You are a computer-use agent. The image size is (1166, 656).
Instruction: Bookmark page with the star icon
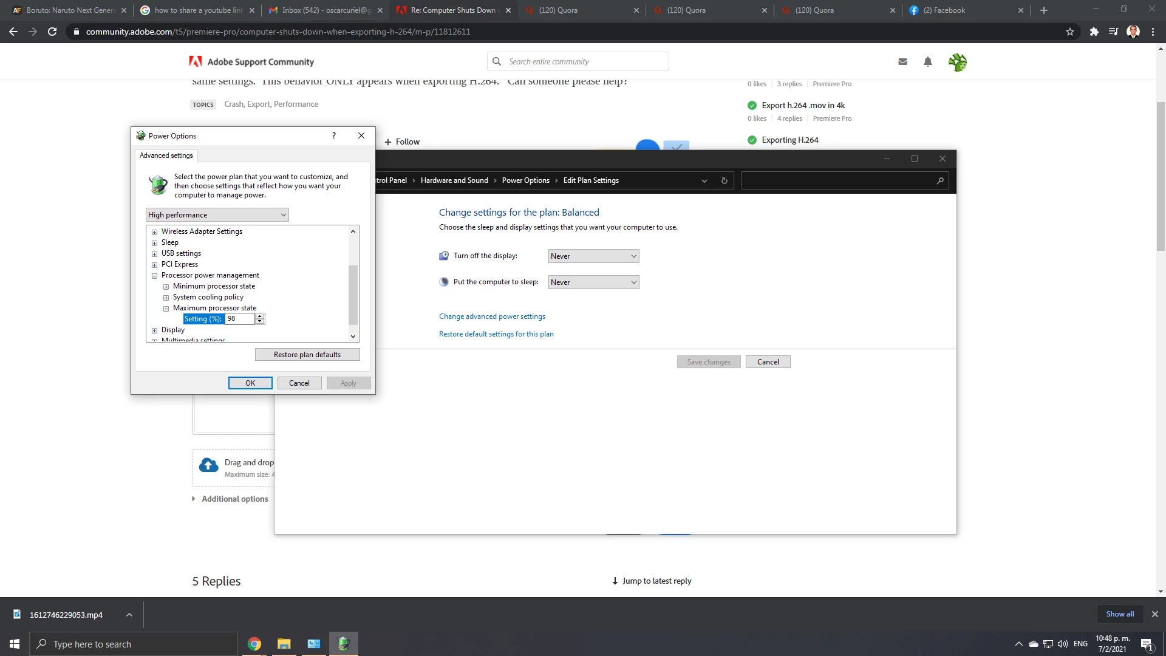coord(1070,32)
